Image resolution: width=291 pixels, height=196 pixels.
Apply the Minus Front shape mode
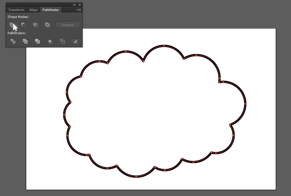tap(23, 25)
